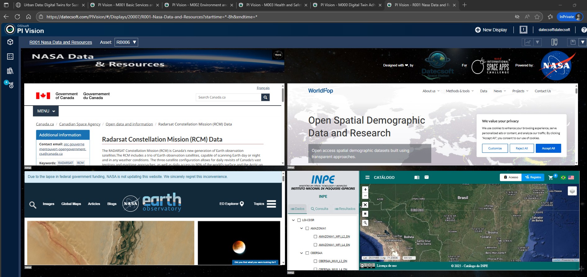
Task: Enable the CBERS4A_MUX_L2_DN checkbox
Action: tap(315, 261)
